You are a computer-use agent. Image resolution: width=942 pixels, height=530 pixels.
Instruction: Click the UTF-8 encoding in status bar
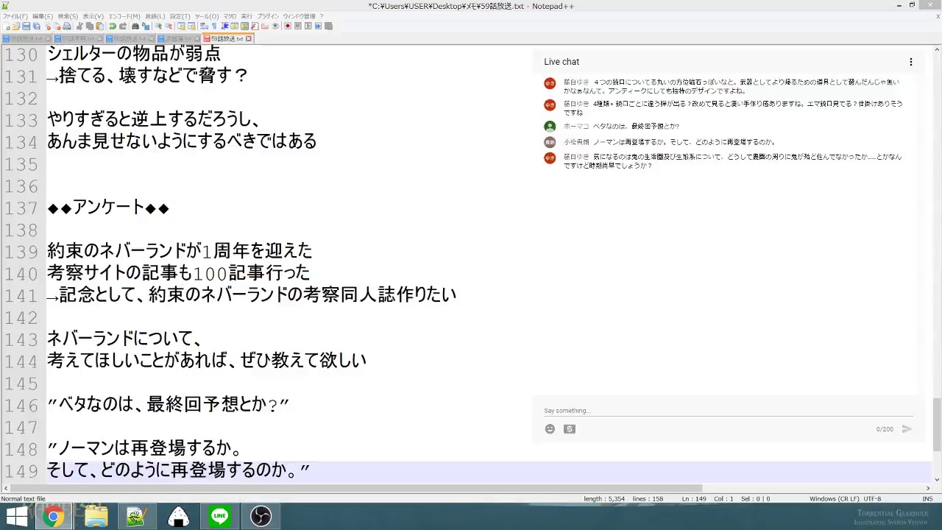click(872, 499)
